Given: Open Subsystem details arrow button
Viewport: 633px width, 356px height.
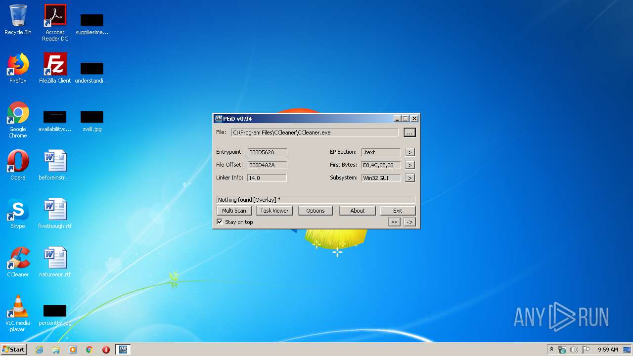Looking at the screenshot, I should coord(409,178).
